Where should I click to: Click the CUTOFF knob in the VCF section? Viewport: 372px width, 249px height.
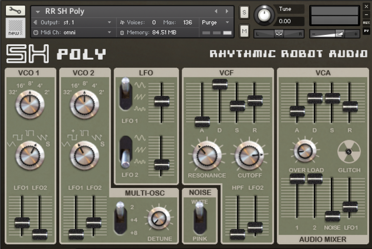249,156
